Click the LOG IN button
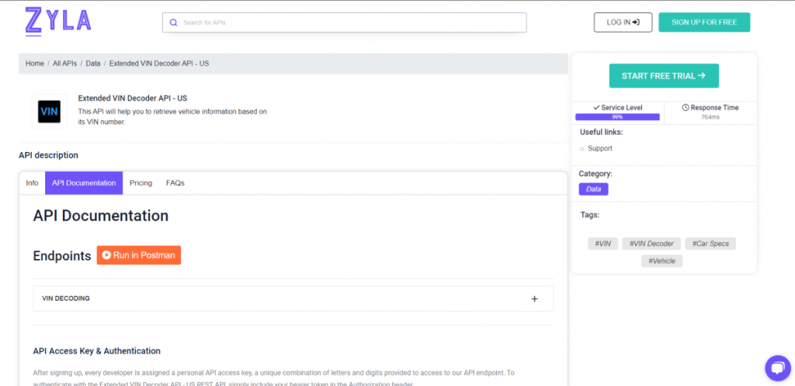Screen dimensions: 795x386 click(623, 22)
